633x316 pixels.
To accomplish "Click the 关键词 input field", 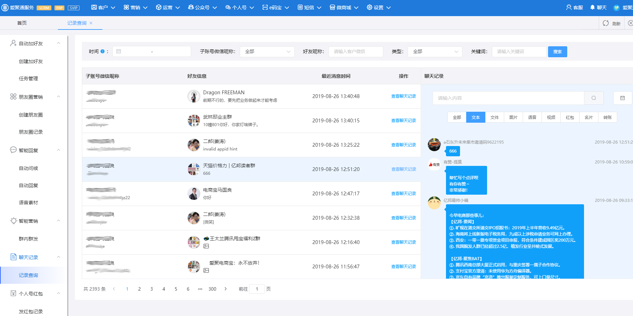I will pyautogui.click(x=519, y=51).
